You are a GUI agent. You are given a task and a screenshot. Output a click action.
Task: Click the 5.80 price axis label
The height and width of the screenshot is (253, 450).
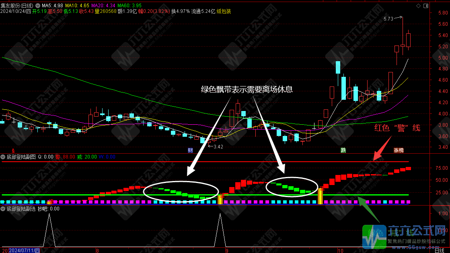[443, 13]
